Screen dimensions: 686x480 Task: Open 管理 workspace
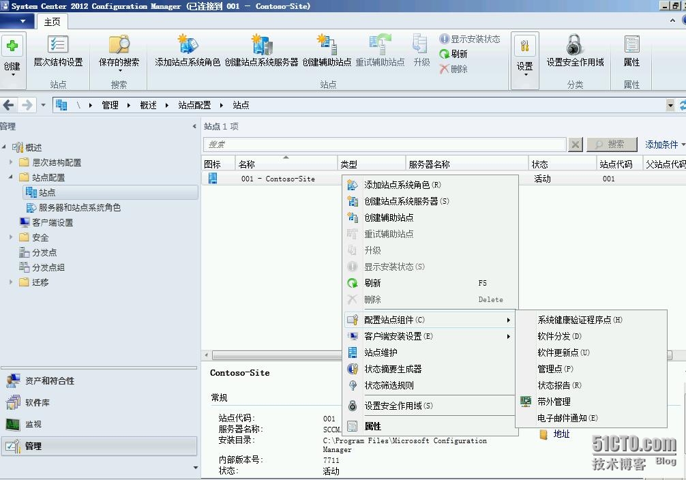point(99,446)
